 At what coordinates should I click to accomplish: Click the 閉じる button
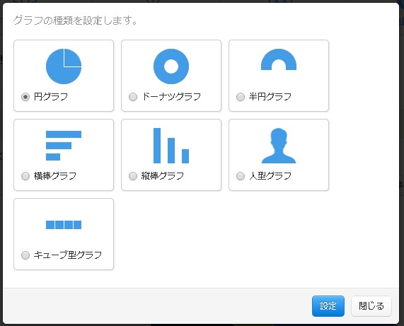[x=371, y=306]
